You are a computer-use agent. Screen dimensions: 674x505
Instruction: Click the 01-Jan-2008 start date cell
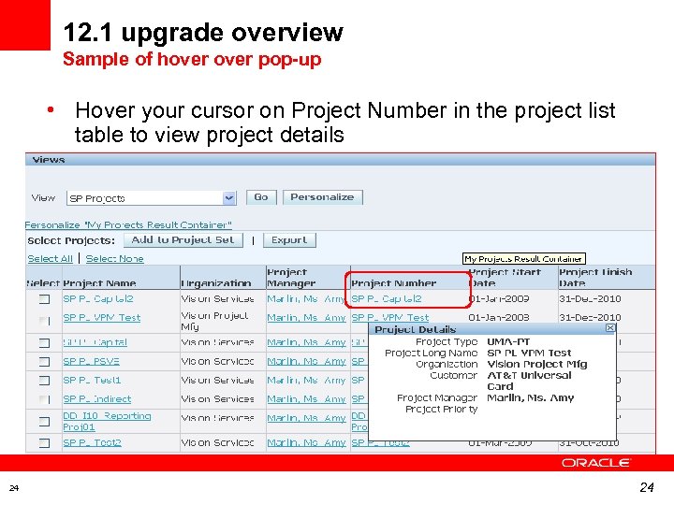tap(499, 318)
